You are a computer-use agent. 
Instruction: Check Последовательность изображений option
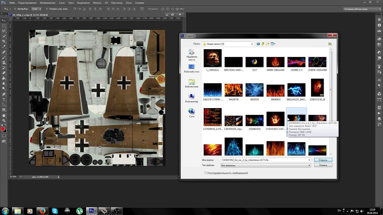click(206, 173)
